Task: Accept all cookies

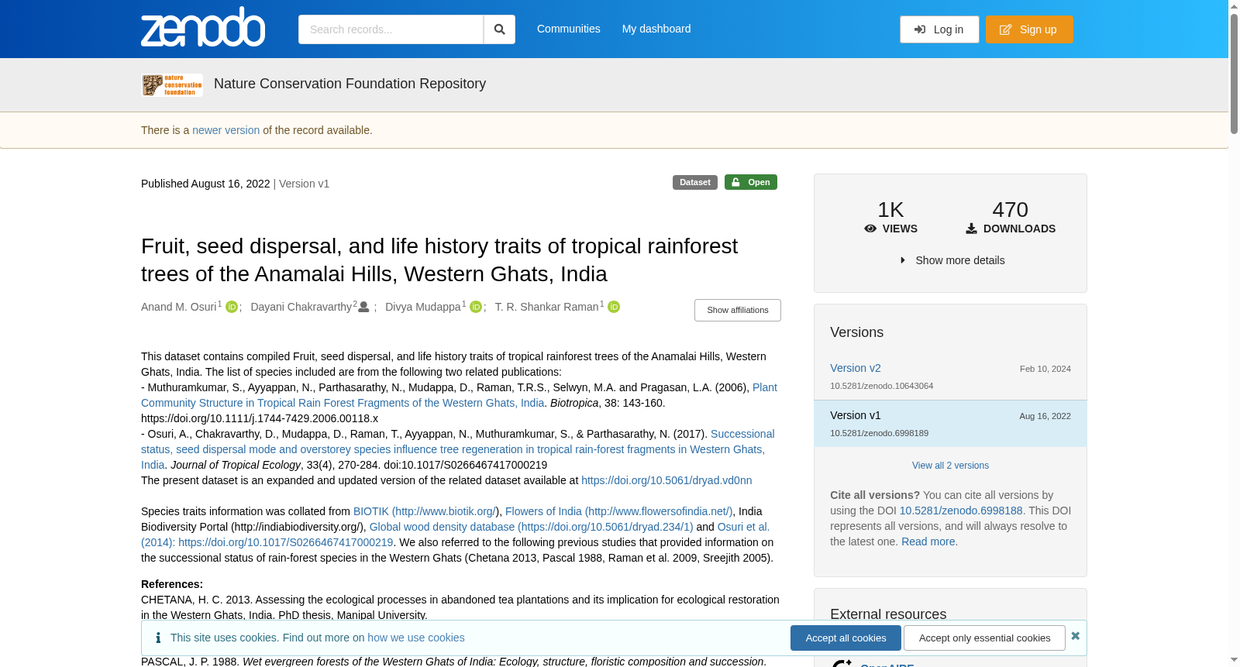Action: pyautogui.click(x=846, y=638)
